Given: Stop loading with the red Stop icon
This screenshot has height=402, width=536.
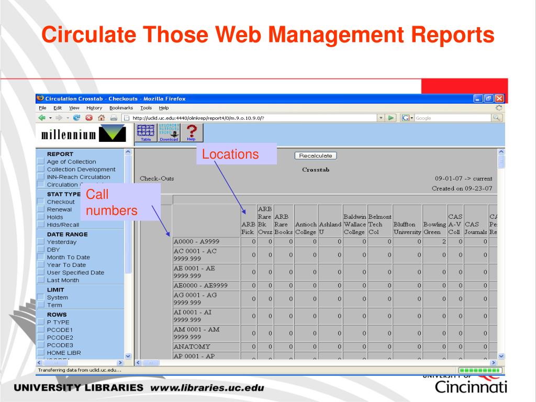Looking at the screenshot, I should click(89, 118).
